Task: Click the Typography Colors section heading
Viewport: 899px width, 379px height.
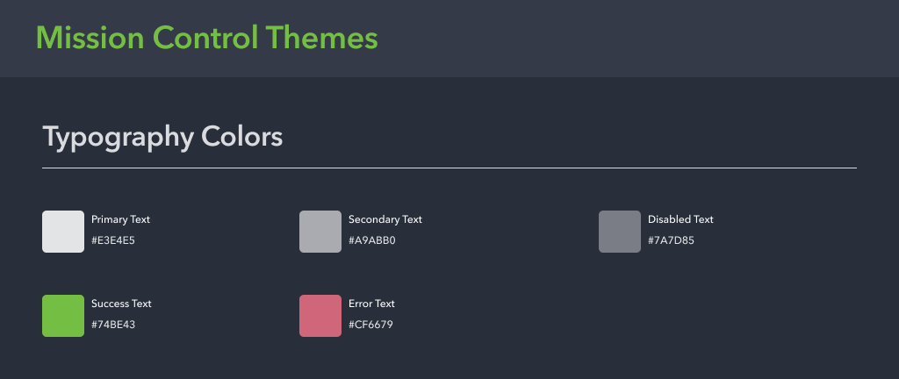Action: [162, 137]
